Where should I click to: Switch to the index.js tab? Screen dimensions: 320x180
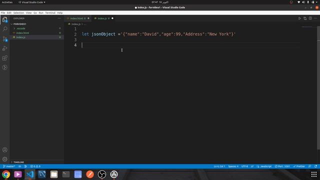coord(103,18)
